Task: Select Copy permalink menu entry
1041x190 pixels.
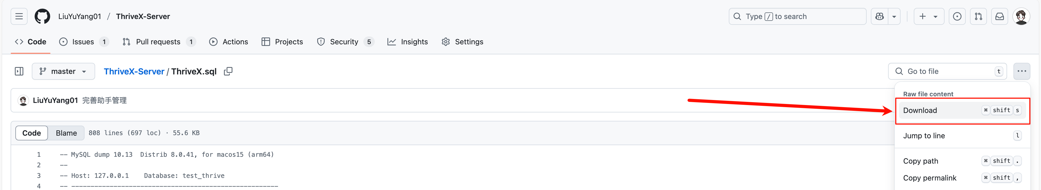Action: (962, 178)
